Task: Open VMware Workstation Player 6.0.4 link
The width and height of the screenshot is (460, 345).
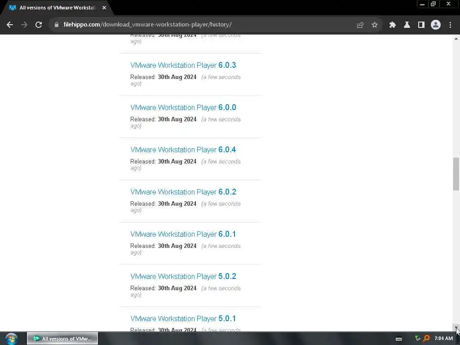Action: [183, 150]
